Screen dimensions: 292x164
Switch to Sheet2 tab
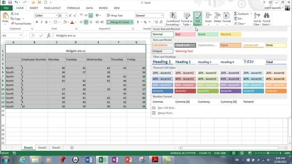pos(42,148)
